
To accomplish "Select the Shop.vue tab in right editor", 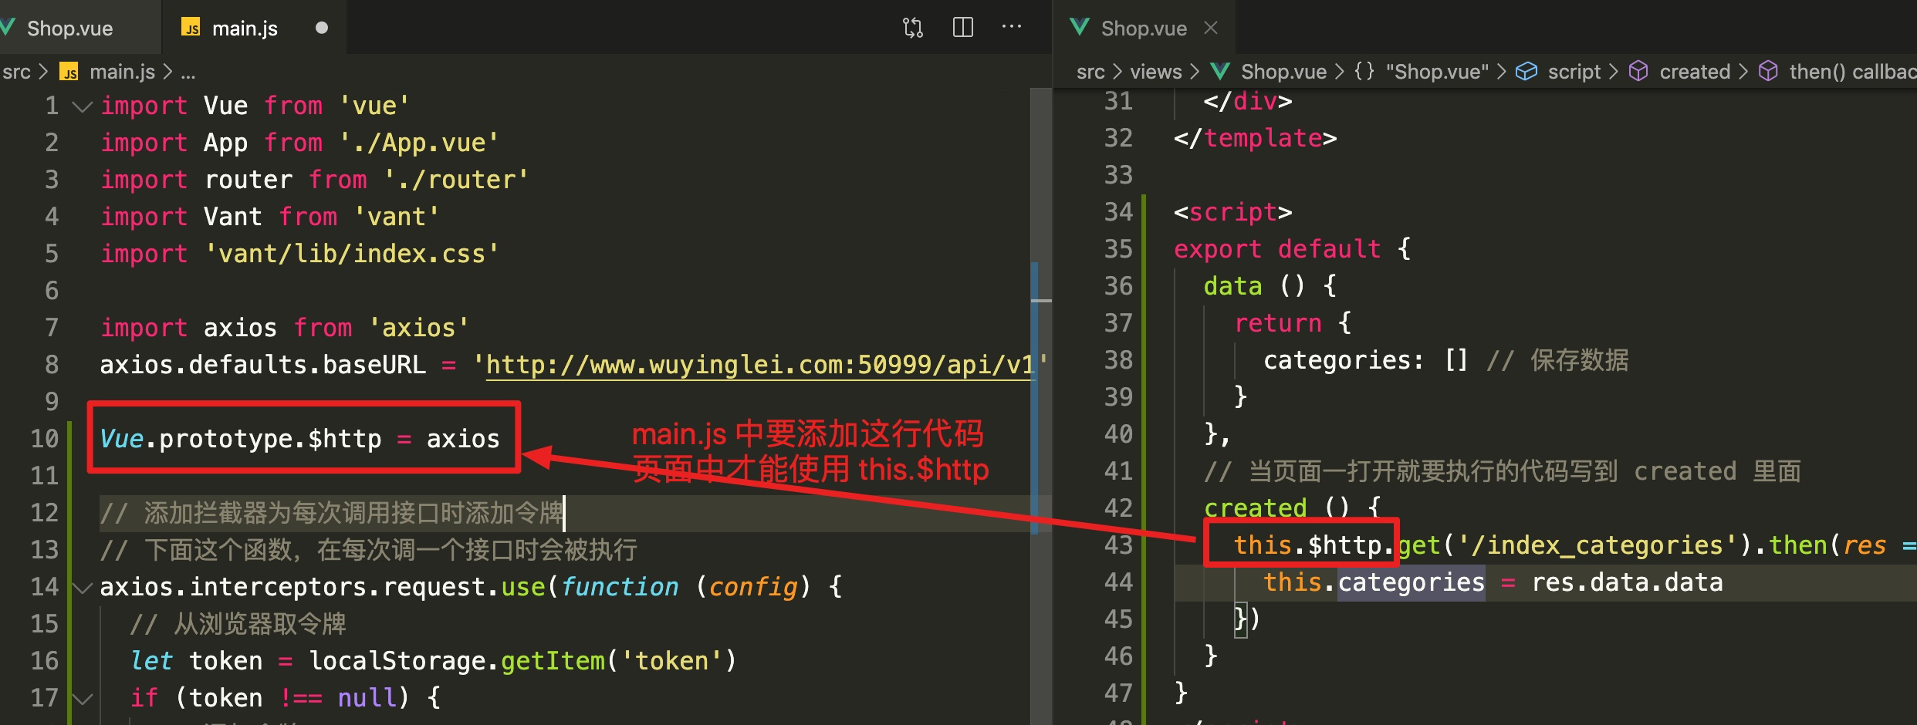I will [1143, 29].
